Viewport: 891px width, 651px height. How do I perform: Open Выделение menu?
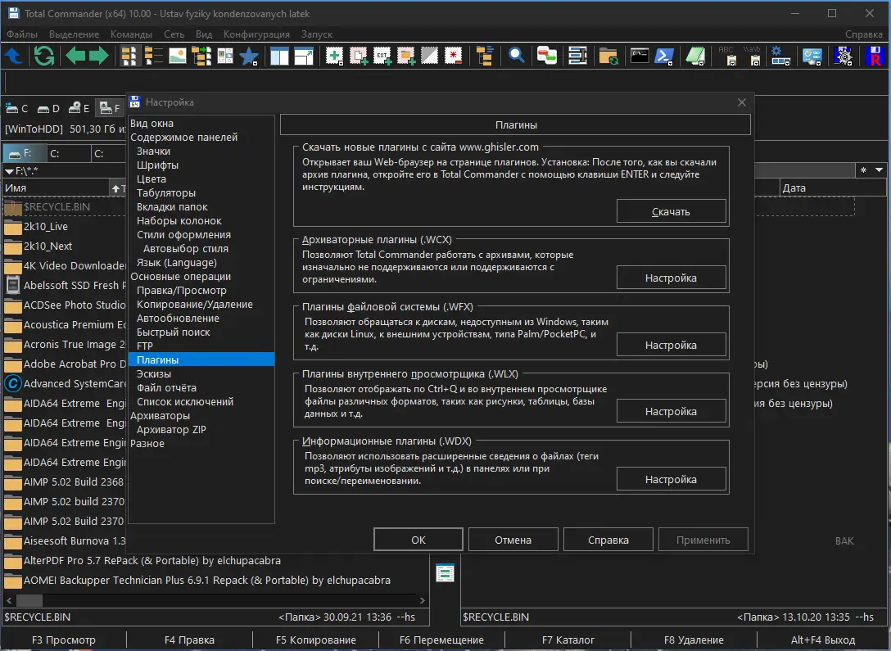74,34
